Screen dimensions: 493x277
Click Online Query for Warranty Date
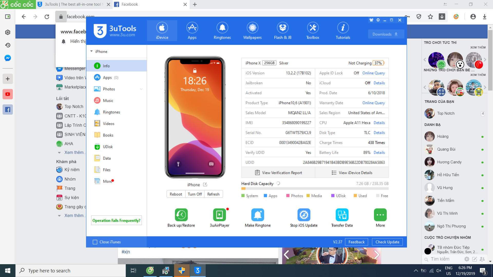point(374,103)
